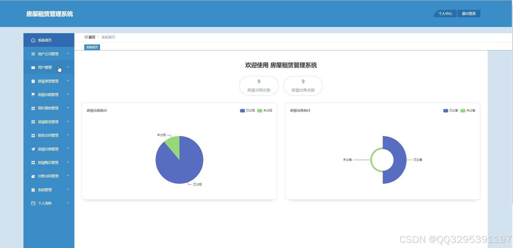This screenshot has height=248, width=513.
Task: Click the paper plane icon beside 房屋出售管理
Action: point(33,149)
